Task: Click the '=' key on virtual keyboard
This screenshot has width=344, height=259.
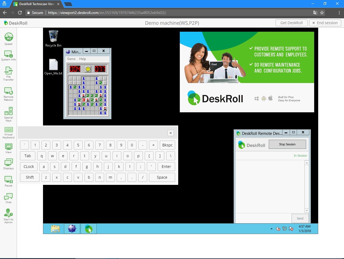Action: 153,145
